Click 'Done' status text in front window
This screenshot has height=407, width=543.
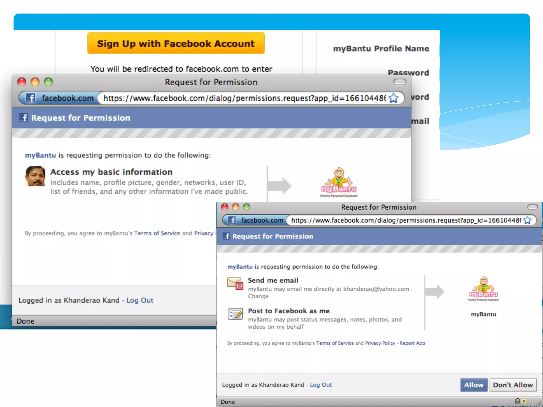click(x=228, y=402)
